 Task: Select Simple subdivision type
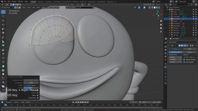189,52
